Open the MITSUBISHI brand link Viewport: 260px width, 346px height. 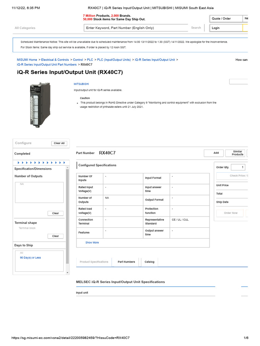[x=81, y=83]
